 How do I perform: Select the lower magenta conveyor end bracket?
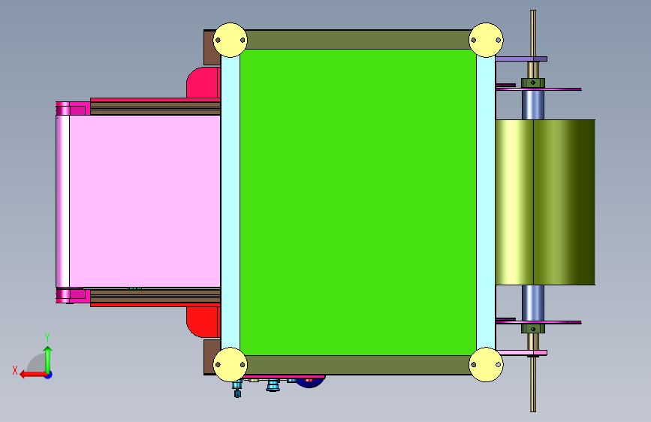[73, 296]
